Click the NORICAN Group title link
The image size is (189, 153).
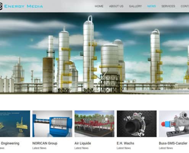click(45, 143)
